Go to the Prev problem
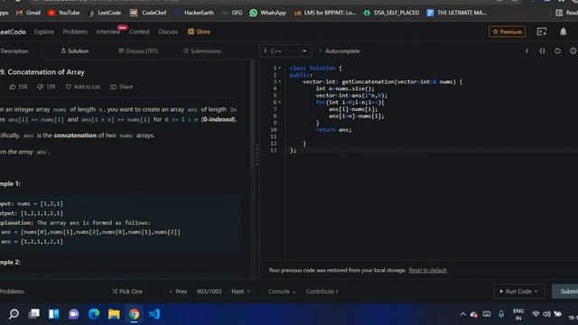This screenshot has width=578, height=325. pos(178,291)
